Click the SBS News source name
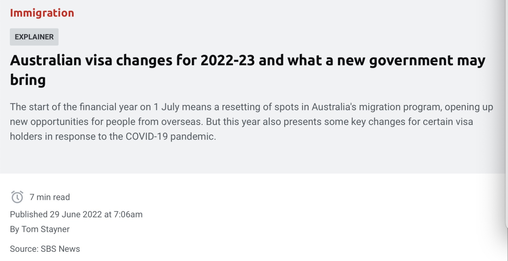508x261 pixels. [x=60, y=249]
